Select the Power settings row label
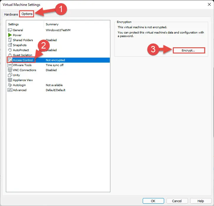 (17, 35)
